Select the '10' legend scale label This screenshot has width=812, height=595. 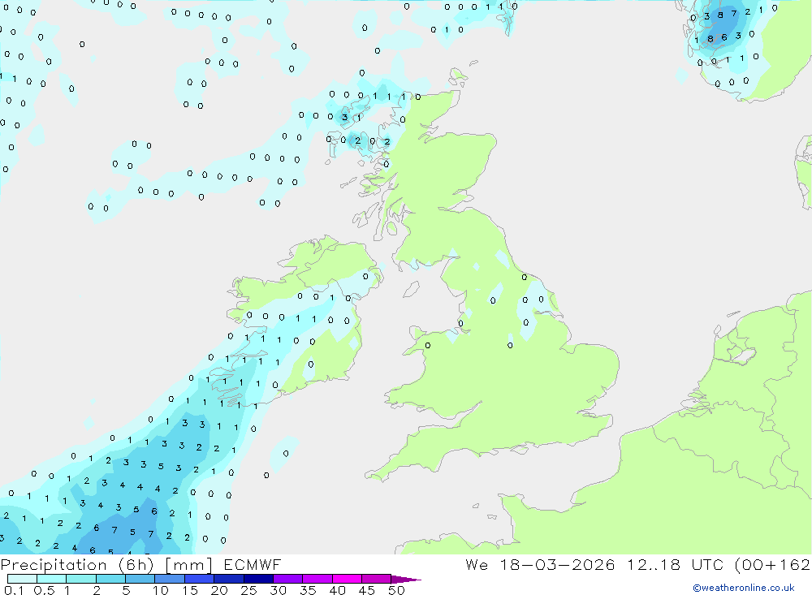coord(161,590)
